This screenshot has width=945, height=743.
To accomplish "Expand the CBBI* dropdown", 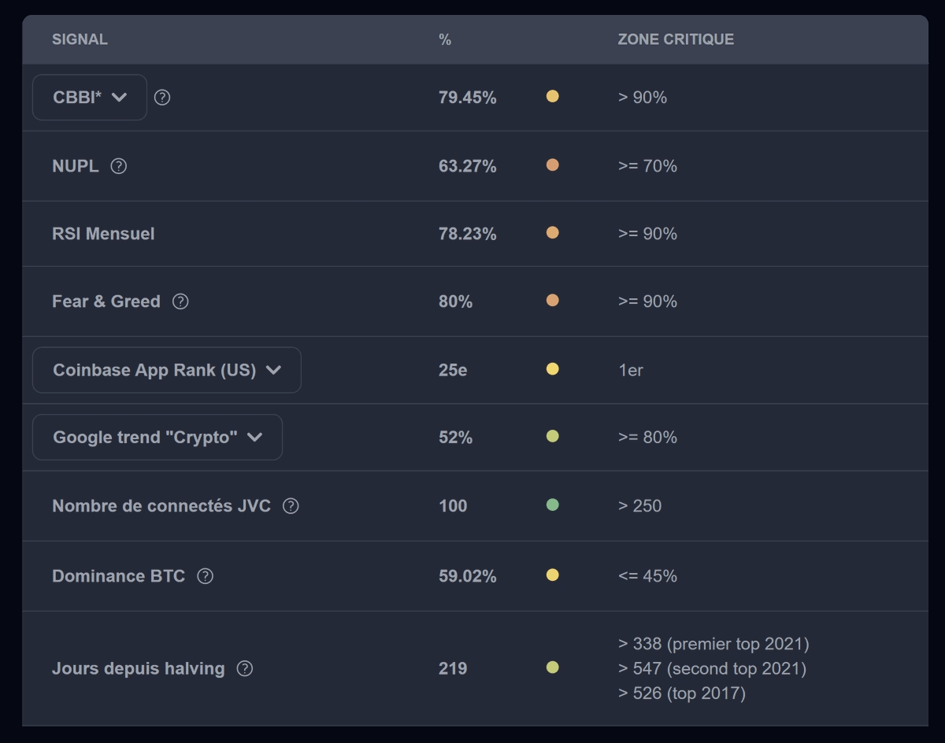I will pos(90,98).
